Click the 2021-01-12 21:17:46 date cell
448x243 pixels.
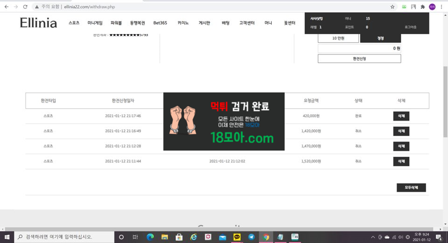[123, 116]
